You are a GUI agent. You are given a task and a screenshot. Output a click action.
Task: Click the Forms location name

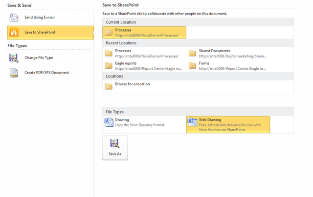tap(204, 63)
